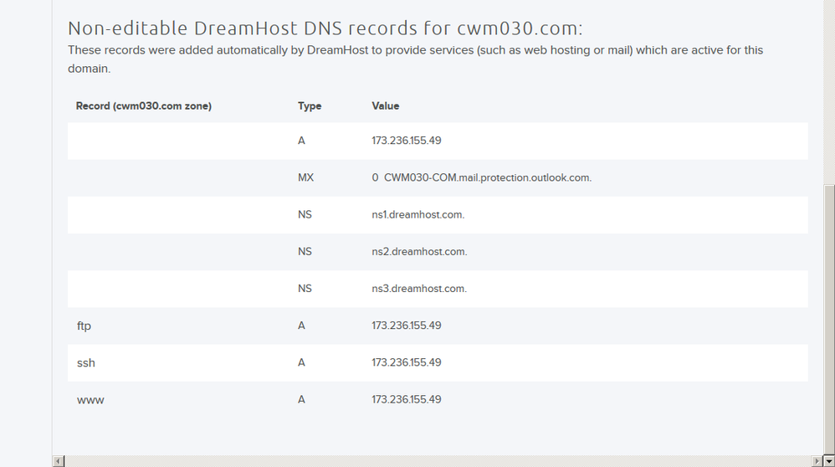Click the horizontal scrollbar right arrow
The height and width of the screenshot is (467, 835).
817,461
